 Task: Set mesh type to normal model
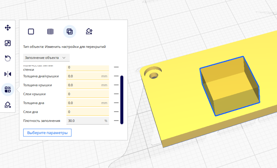coord(31,31)
